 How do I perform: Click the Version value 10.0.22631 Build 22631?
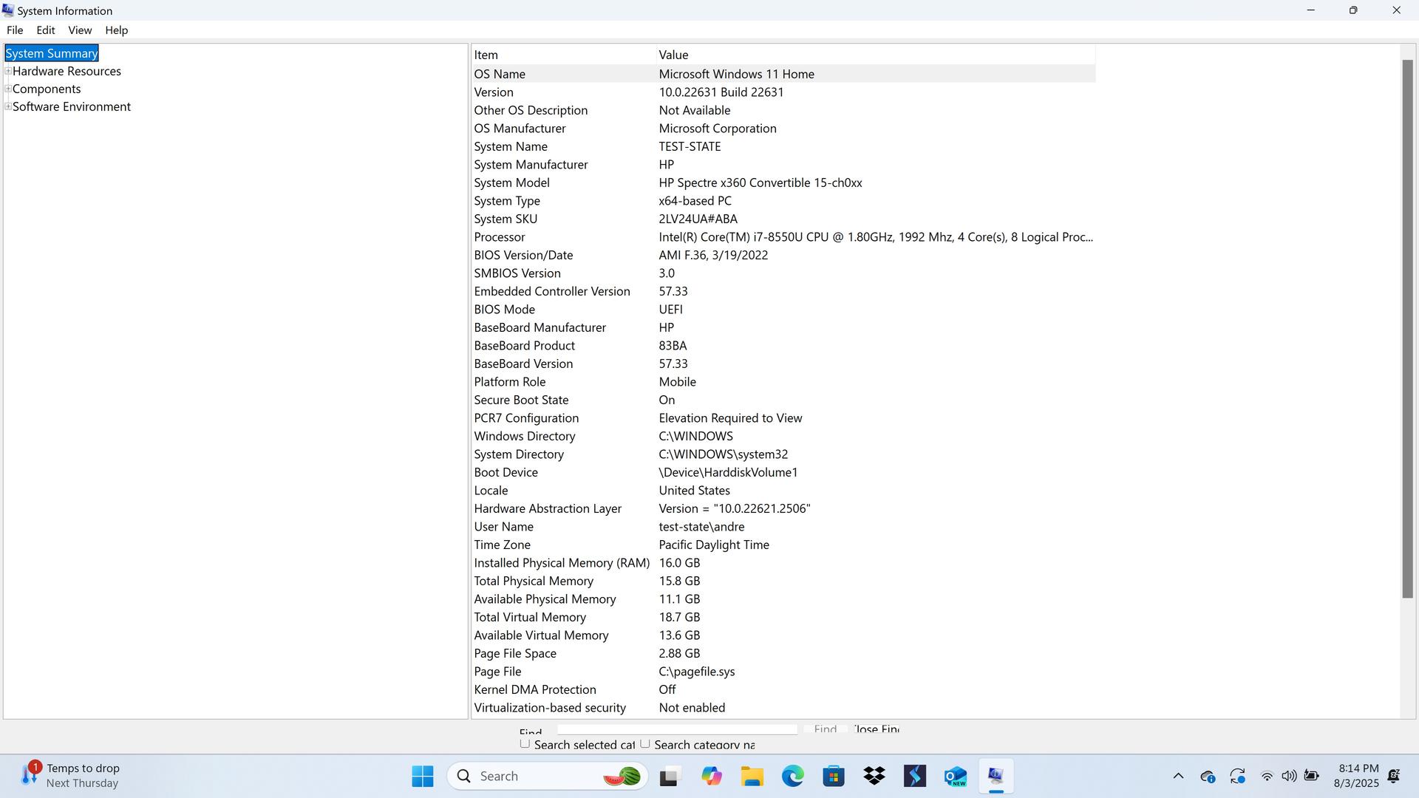tap(721, 92)
